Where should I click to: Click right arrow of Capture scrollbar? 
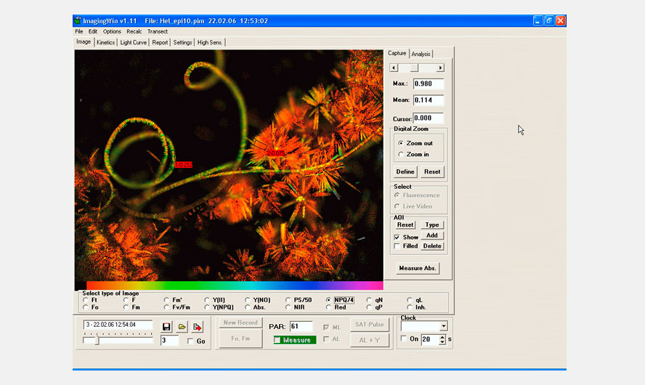[440, 68]
